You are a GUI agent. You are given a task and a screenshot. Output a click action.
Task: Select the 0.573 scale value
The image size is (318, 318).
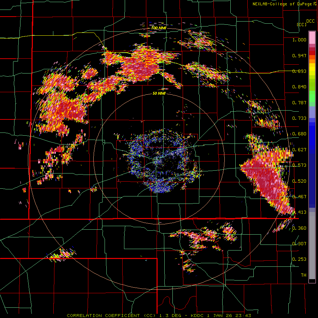tap(299, 165)
